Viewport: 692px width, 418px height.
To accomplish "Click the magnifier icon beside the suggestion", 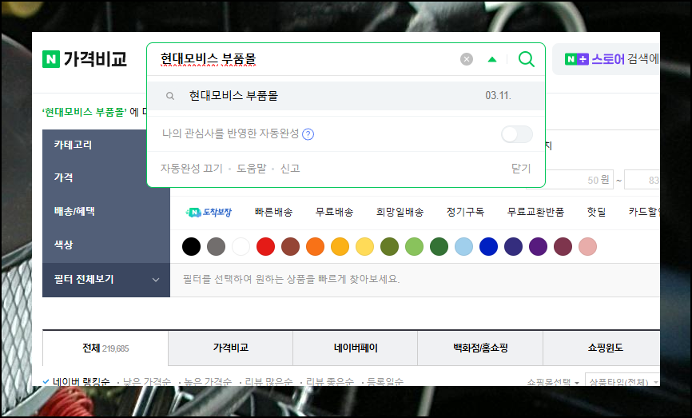I will 170,96.
